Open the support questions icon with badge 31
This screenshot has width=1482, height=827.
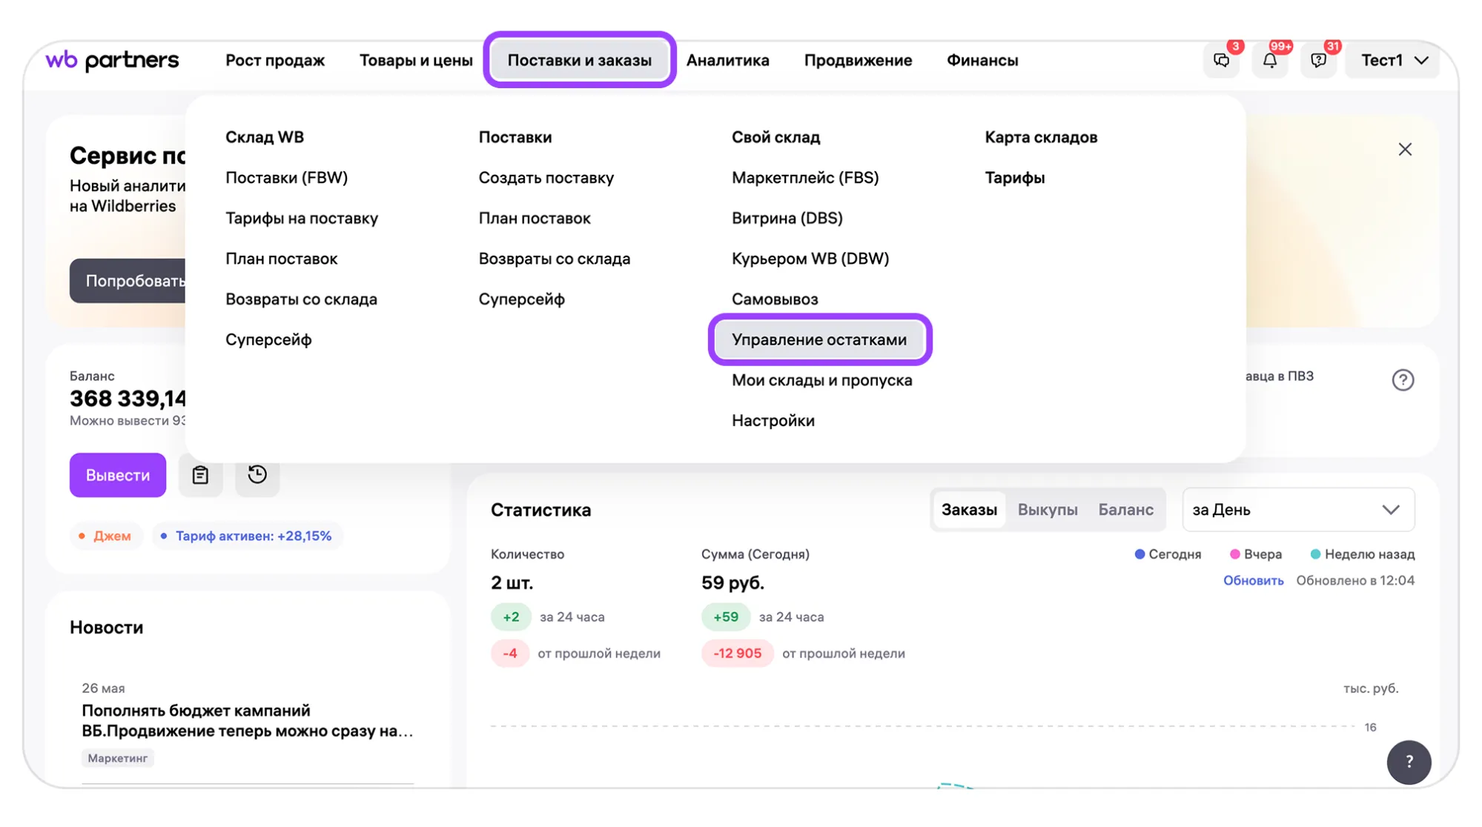pyautogui.click(x=1318, y=61)
